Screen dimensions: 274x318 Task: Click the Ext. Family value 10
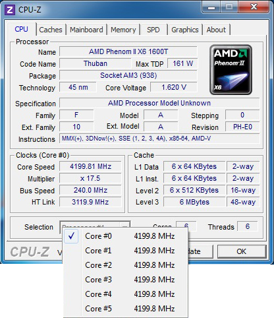point(76,127)
